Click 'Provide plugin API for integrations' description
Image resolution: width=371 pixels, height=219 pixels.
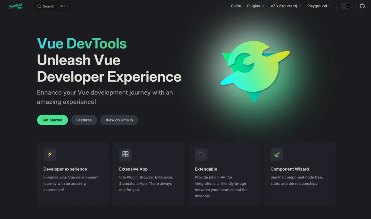(221, 187)
